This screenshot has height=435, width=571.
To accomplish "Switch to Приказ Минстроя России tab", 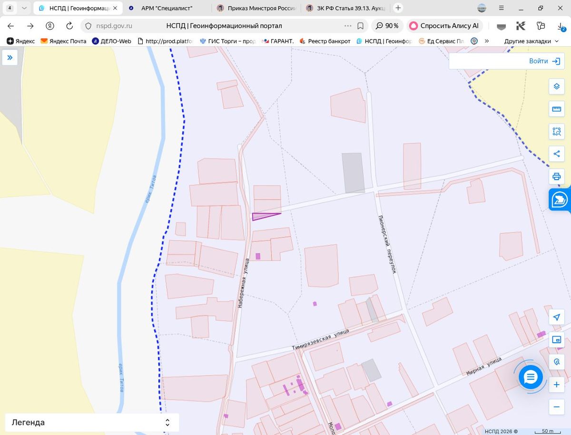I will click(x=257, y=8).
